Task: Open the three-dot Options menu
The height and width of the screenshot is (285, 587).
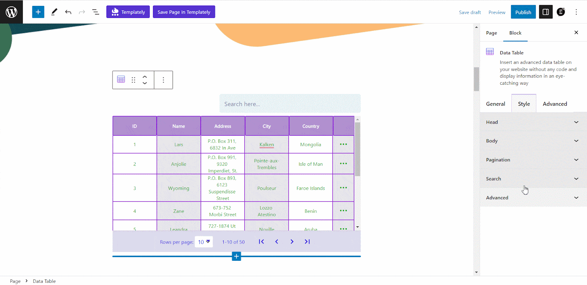Action: pyautogui.click(x=576, y=12)
